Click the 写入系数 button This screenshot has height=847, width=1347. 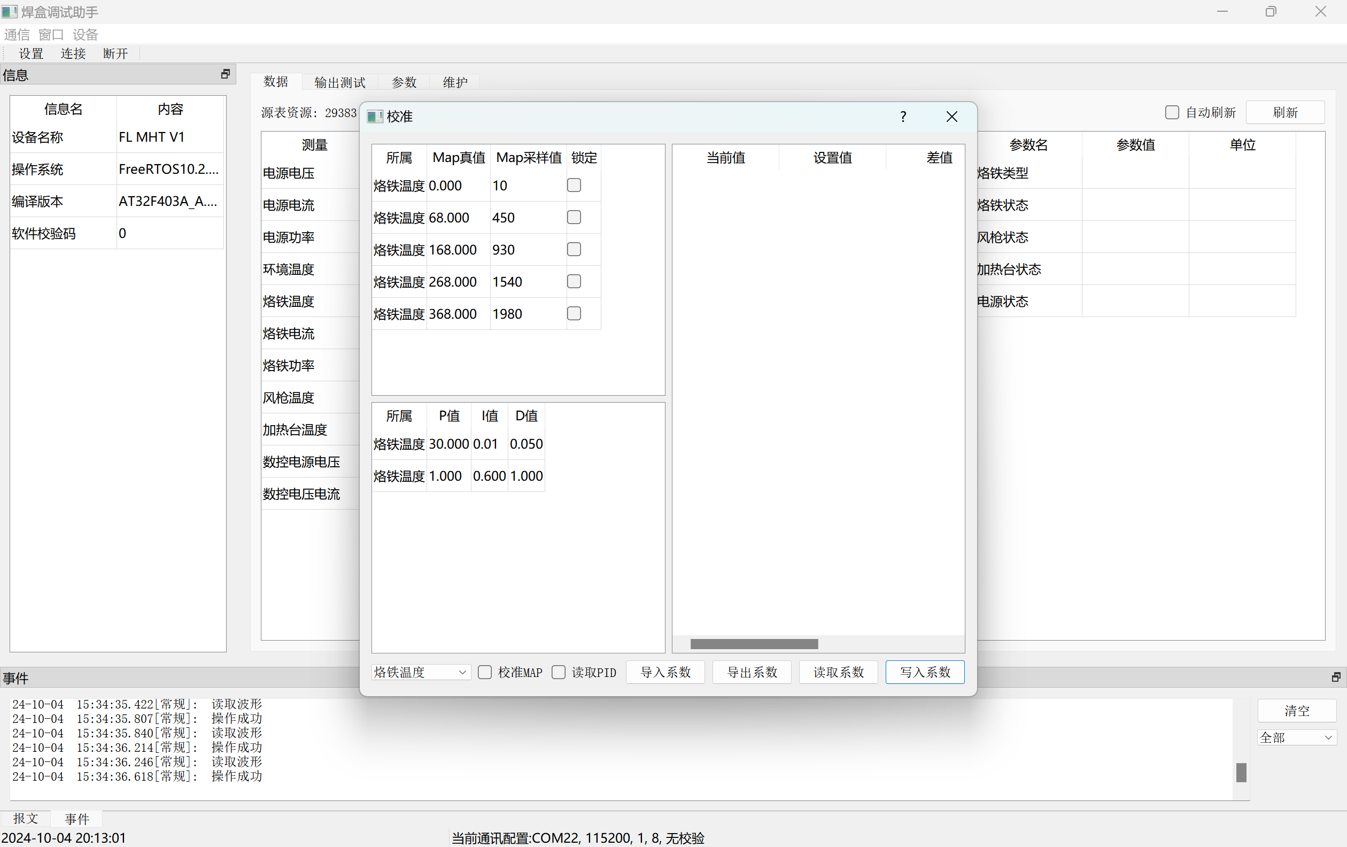click(925, 672)
